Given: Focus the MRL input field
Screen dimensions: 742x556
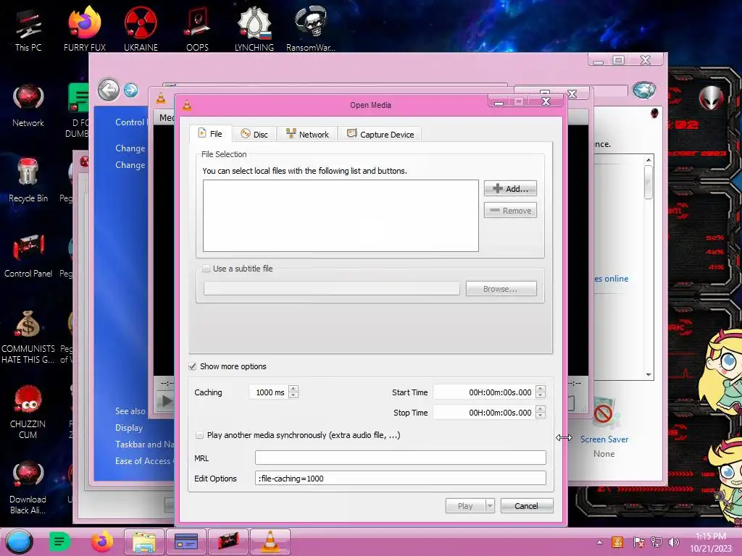Looking at the screenshot, I should pos(400,458).
